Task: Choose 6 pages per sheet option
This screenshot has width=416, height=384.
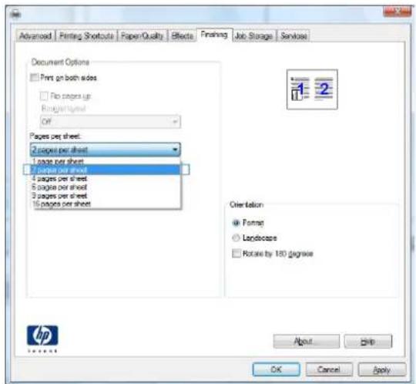Action: pos(106,187)
